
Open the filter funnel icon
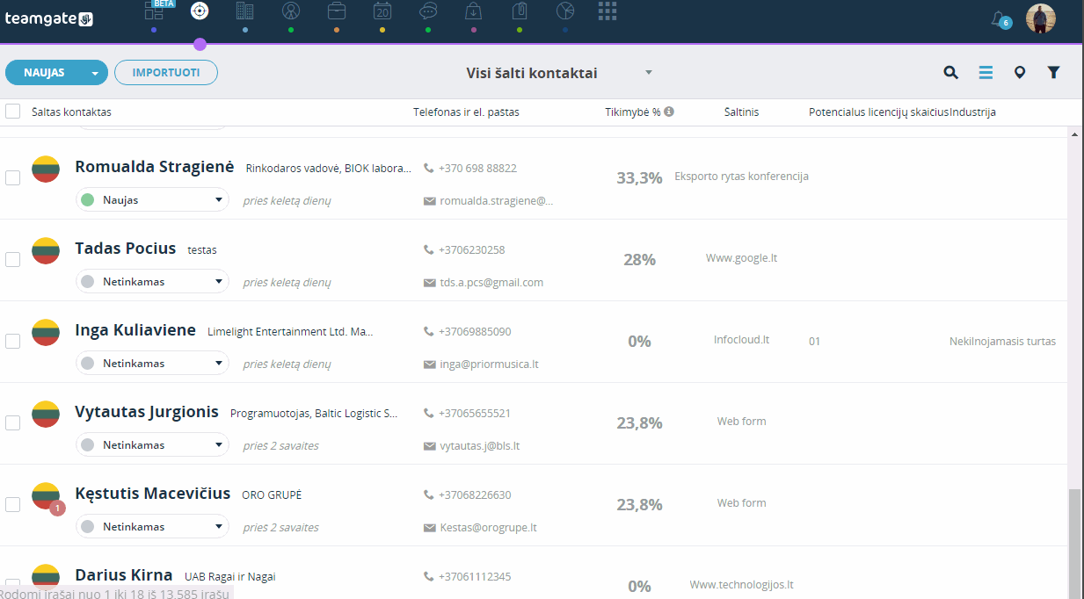point(1053,73)
